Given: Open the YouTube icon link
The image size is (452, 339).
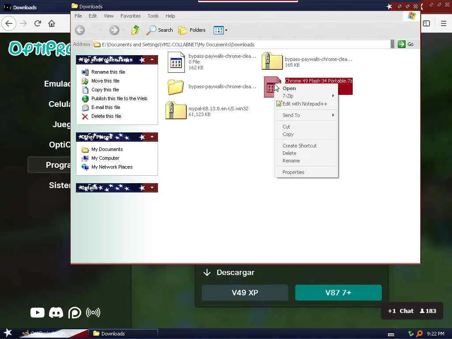Looking at the screenshot, I should 38,313.
